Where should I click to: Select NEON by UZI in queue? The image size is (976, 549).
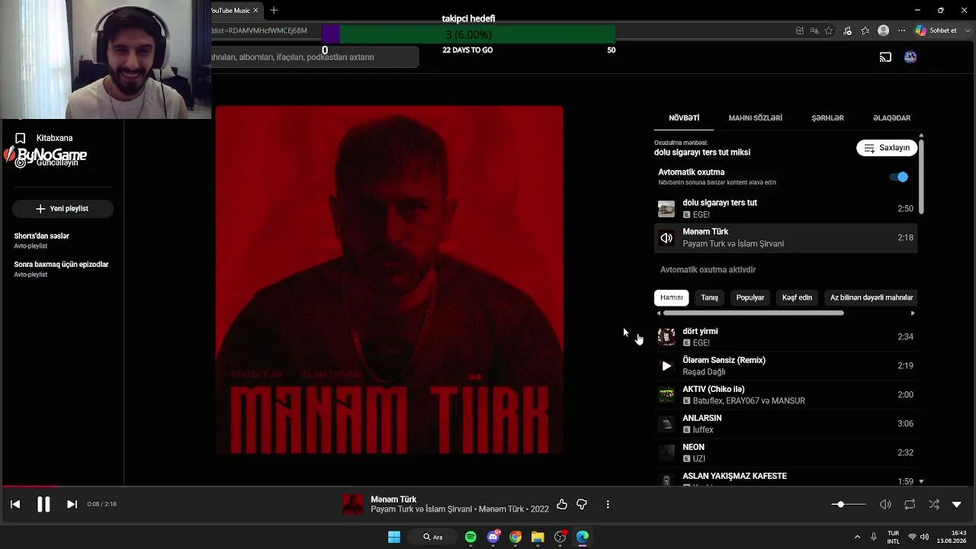[x=785, y=453]
